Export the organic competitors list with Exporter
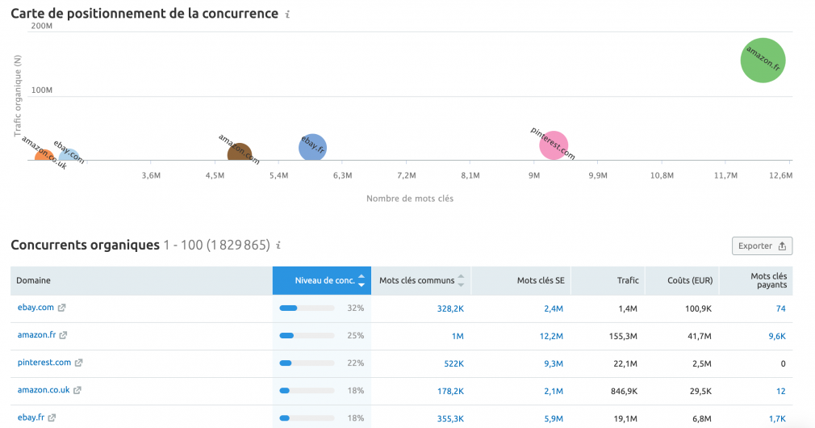 [762, 246]
